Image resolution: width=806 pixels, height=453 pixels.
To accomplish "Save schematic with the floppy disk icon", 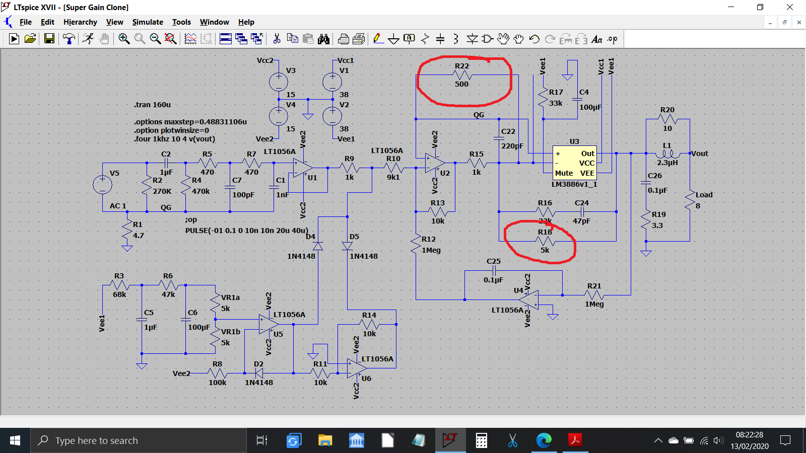I will pos(49,39).
